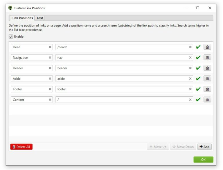Image resolution: width=223 pixels, height=170 pixels.
Task: Click green checkmark on Header row
Action: coord(198,68)
